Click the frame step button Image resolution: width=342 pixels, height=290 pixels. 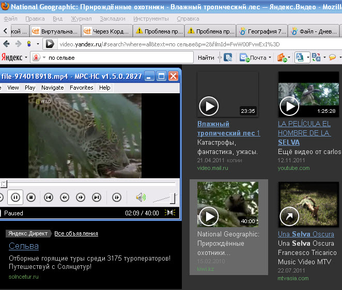point(117,197)
